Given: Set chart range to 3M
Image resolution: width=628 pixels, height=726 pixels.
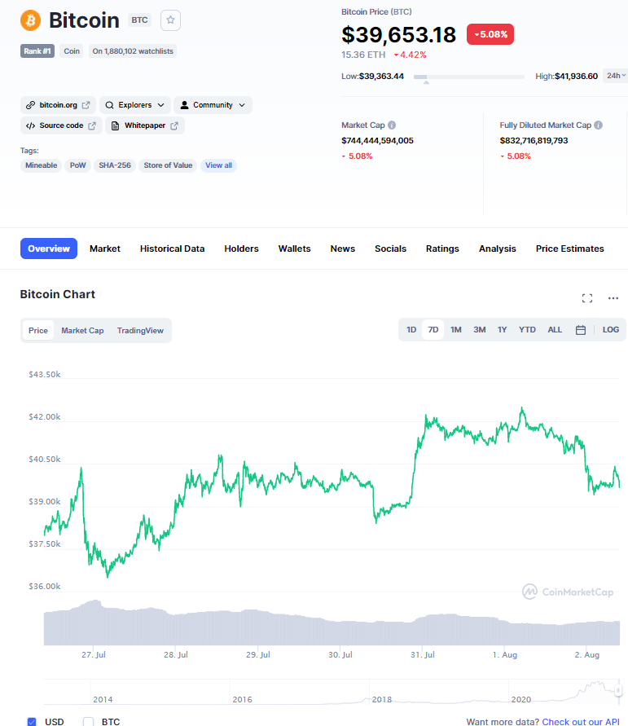Looking at the screenshot, I should [x=480, y=330].
